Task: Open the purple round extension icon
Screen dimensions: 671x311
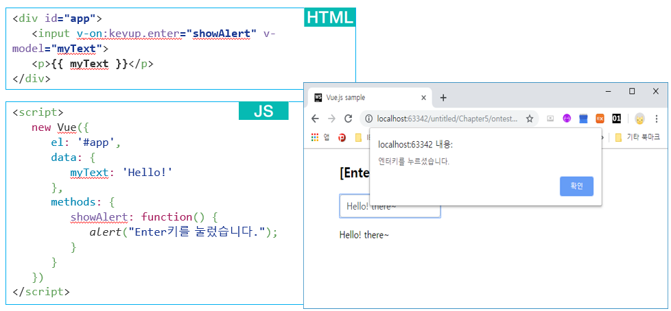Action: click(x=567, y=119)
